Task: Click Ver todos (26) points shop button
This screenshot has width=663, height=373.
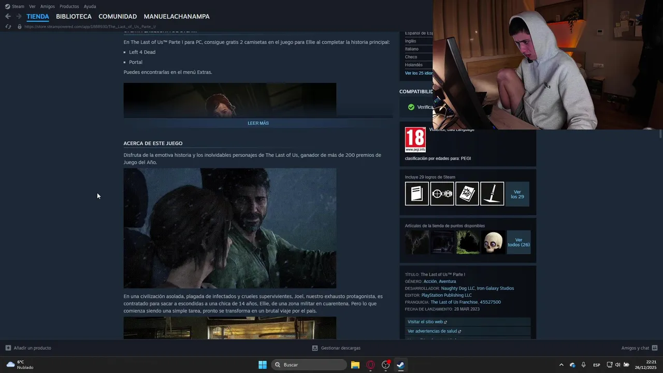Action: [518, 242]
